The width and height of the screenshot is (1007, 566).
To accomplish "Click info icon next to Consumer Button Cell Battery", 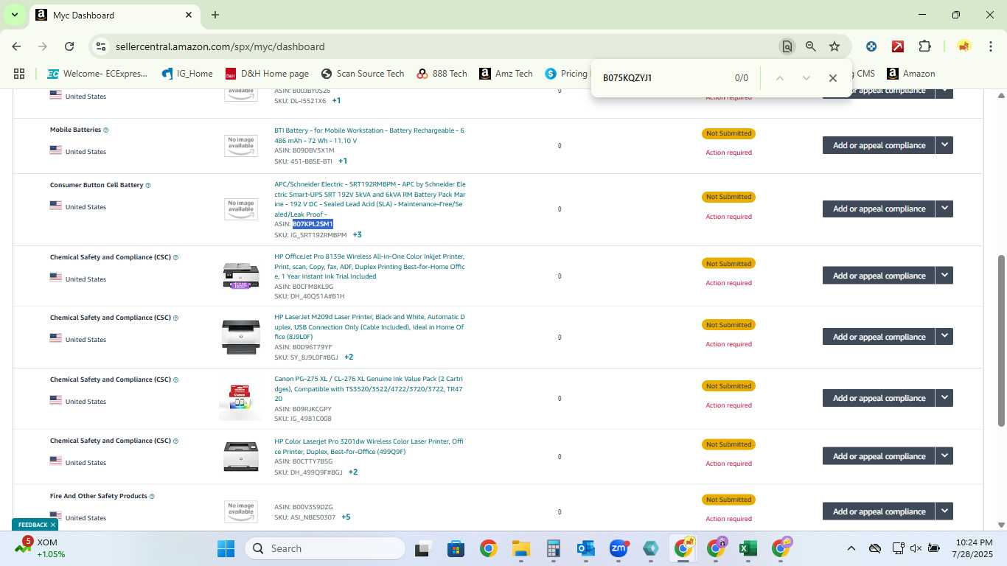I will [x=148, y=186].
